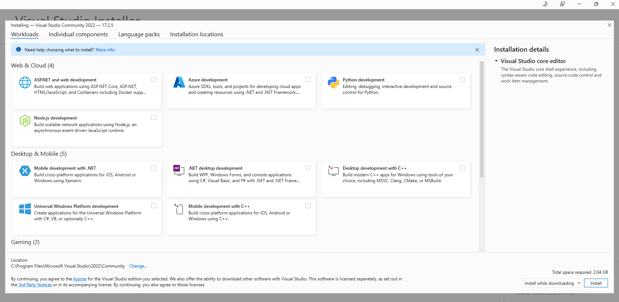619x302 pixels.
Task: Click the ASP.NET globe workload icon
Action: click(25, 82)
